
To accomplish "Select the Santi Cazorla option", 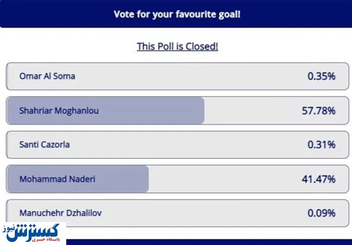I will coord(45,144).
